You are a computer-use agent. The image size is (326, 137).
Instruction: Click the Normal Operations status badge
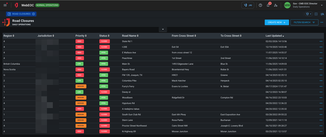click(47, 5)
